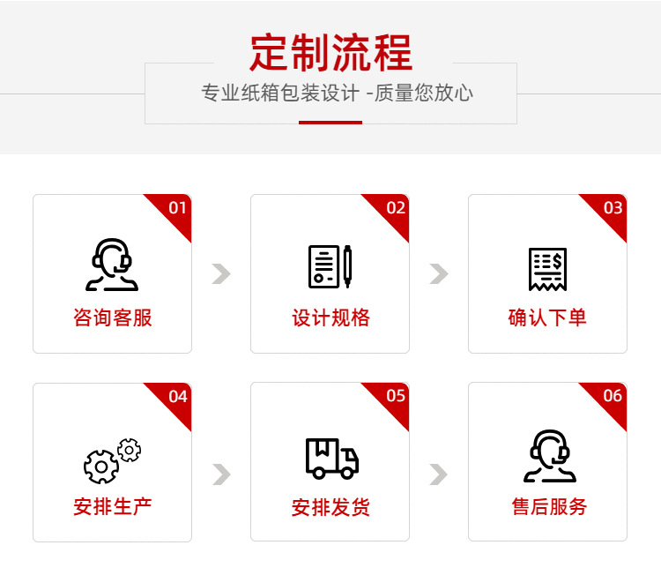Click the red 02 corner badge
Viewport: 661px width, 575px height.
392,212
